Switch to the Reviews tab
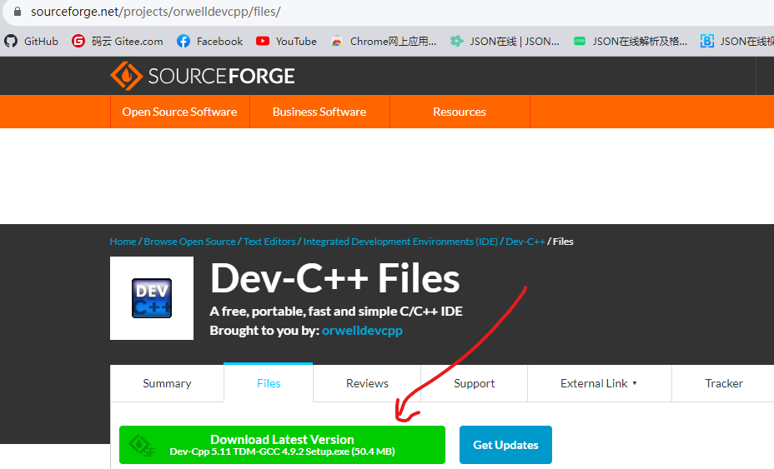The image size is (774, 469). [367, 384]
